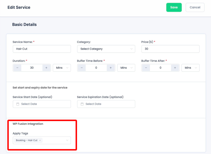Increase Duration with plus button
The image size is (211, 154).
(x=46, y=68)
